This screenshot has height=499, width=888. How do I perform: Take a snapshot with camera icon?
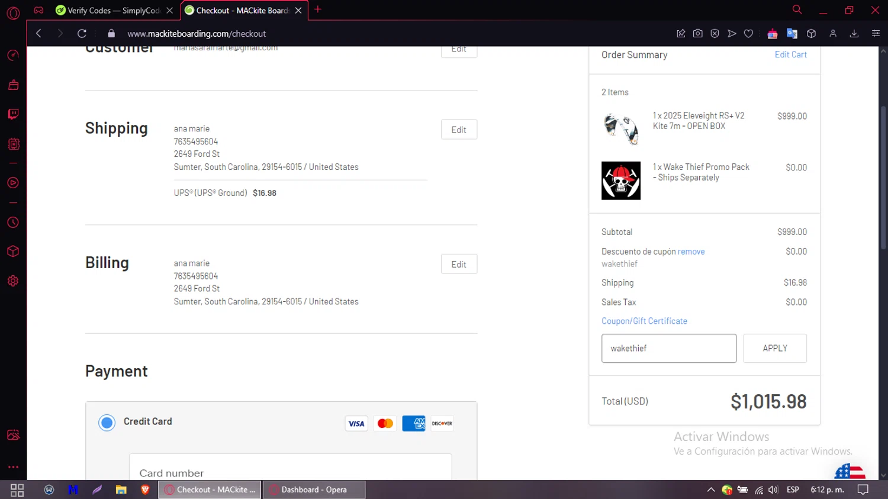(x=698, y=34)
